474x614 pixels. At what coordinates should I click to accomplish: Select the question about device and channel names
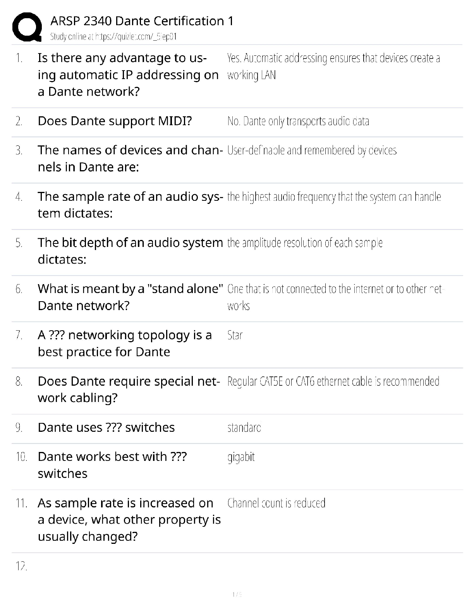(x=130, y=159)
